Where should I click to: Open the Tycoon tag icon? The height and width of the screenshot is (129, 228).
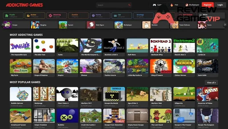point(63,25)
